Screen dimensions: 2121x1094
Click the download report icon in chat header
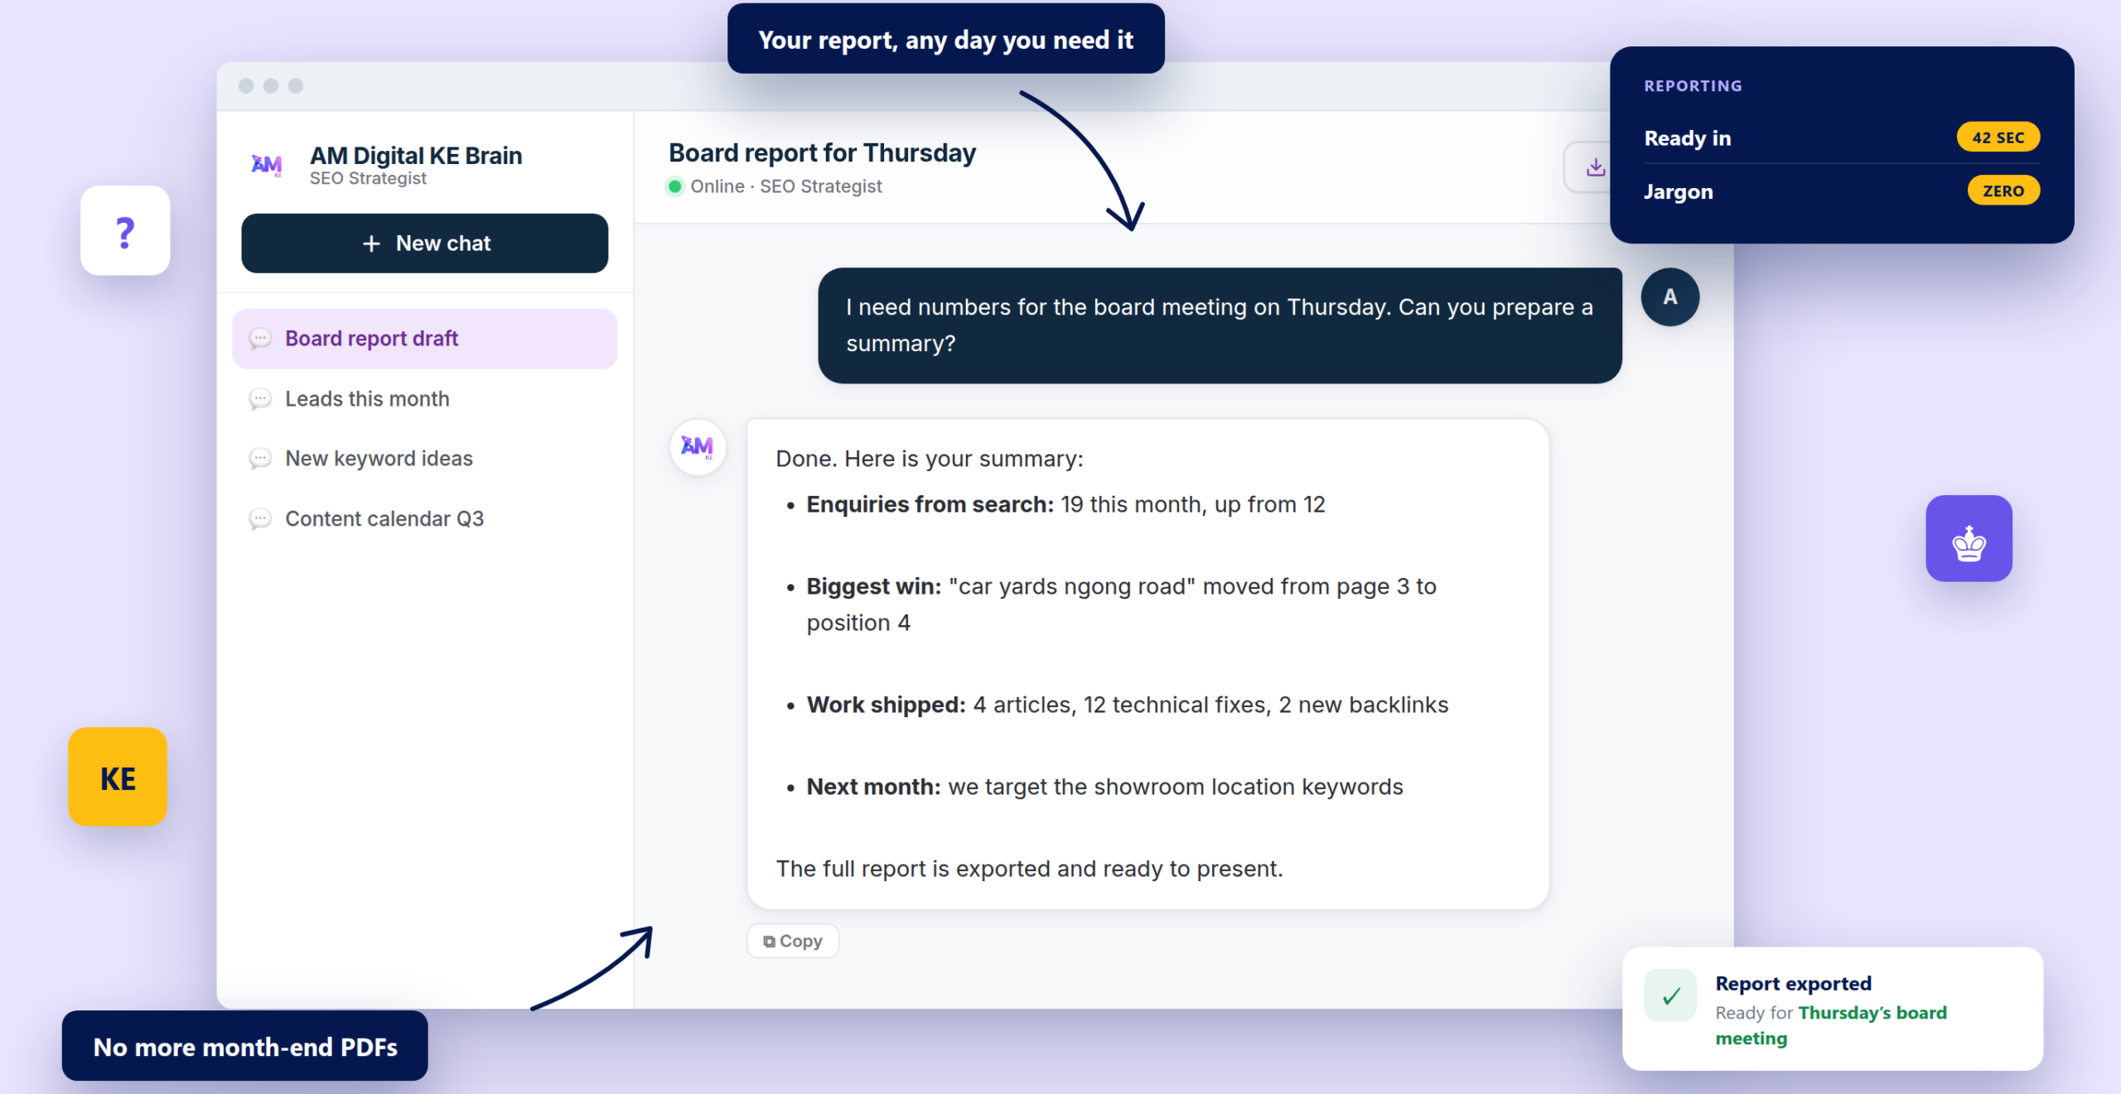(x=1594, y=168)
